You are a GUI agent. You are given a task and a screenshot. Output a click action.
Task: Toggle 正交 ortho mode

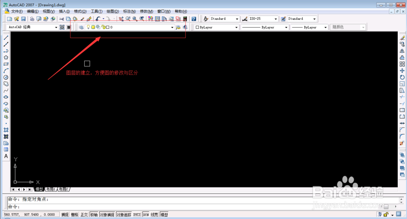coord(84,215)
